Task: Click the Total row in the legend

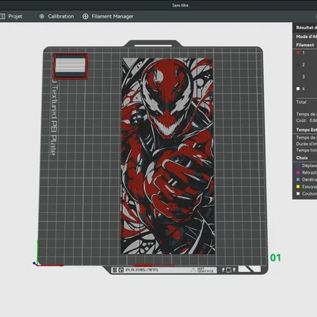Action: click(x=301, y=102)
